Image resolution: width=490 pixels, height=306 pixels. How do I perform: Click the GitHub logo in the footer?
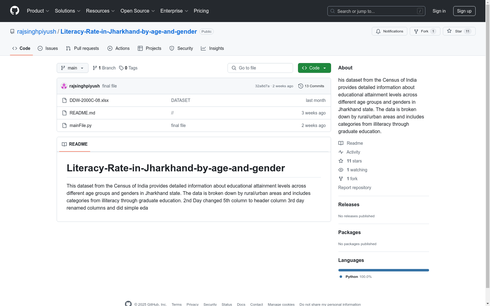[x=128, y=304]
